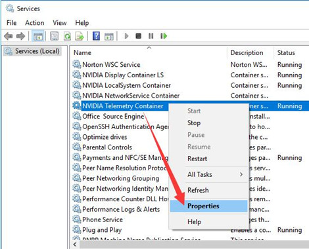Click the Restart Service toolbar icon
Image resolution: width=309 pixels, height=249 pixels.
click(164, 36)
